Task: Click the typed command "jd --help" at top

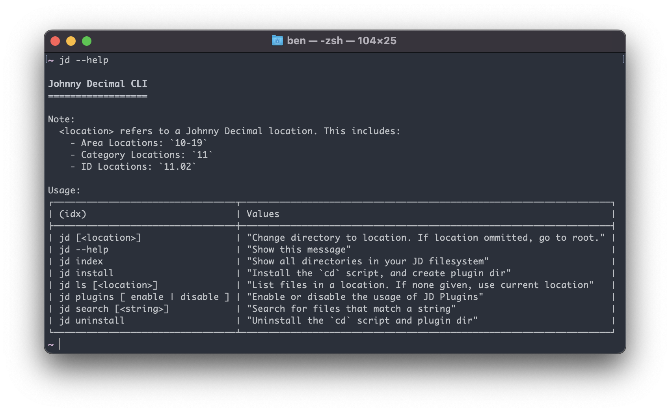Action: click(84, 60)
